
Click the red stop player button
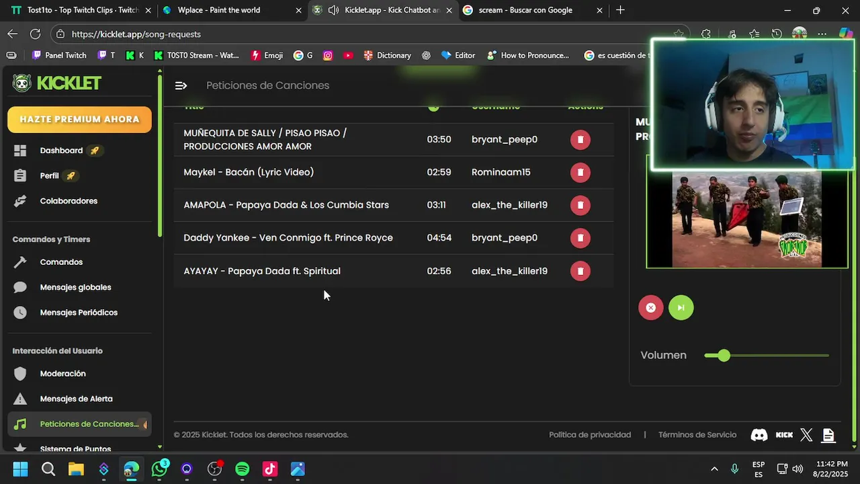tap(650, 308)
